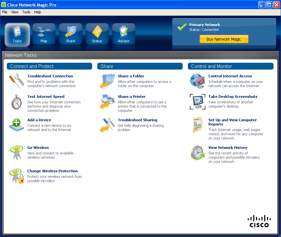Click the Add a Device plus icon
The image size is (281, 237).
17,125
